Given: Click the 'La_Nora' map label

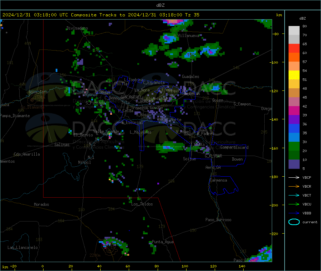Looking at the screenshot, I should tap(142, 90).
